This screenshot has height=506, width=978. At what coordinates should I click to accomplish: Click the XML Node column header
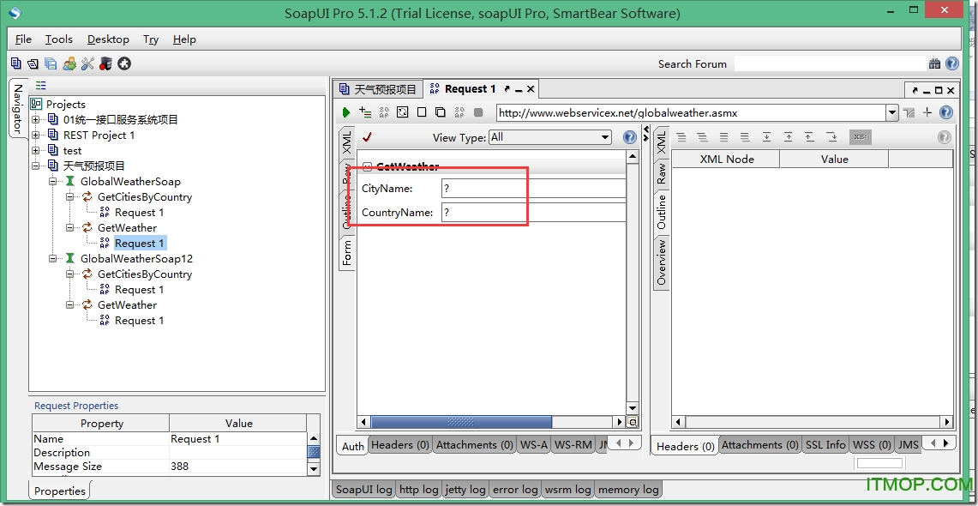[x=726, y=160]
